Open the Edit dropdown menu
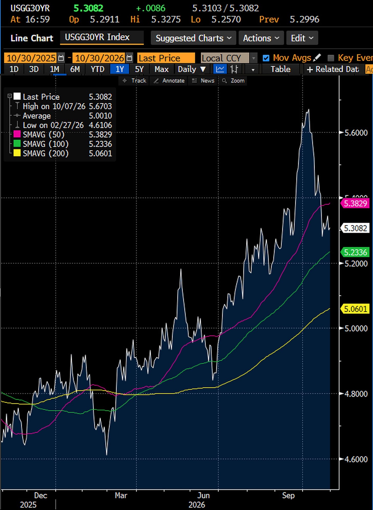This screenshot has height=510, width=373. (302, 38)
